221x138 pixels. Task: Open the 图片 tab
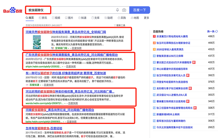coord(69,18)
